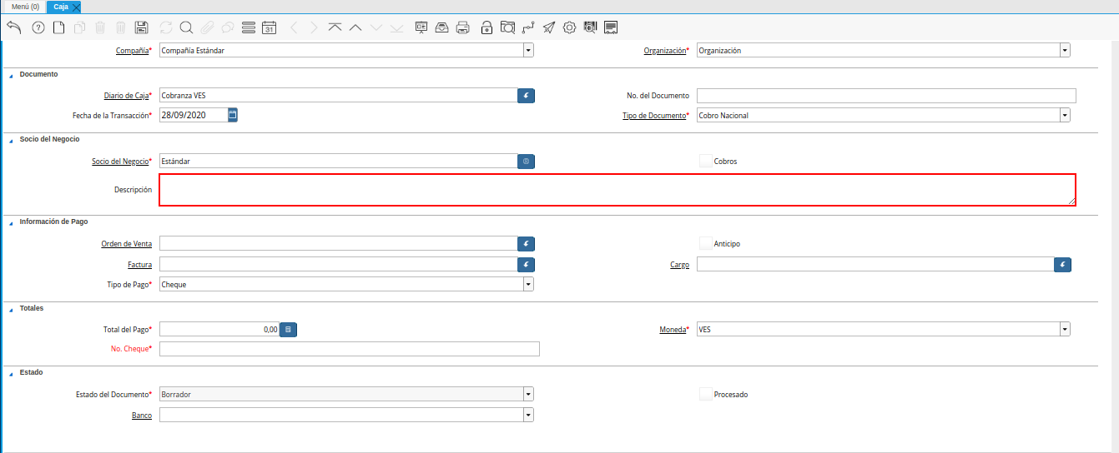Screen dimensions: 1119x453
Task: Click the undo arrow toolbar icon
Action: (13, 27)
